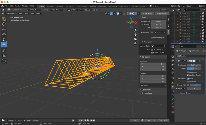The image size is (206, 125).
Task: Open the Object Mode dropdown
Action: pyautogui.click(x=9, y=14)
